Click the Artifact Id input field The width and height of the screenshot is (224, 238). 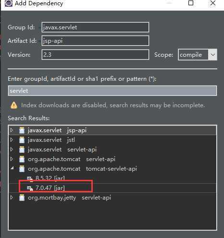pos(95,41)
